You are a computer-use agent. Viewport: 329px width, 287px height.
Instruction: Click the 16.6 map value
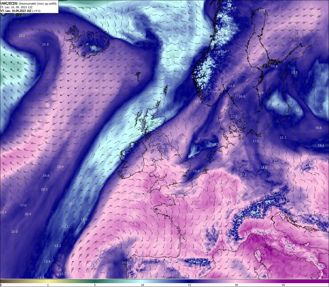pos(46,175)
